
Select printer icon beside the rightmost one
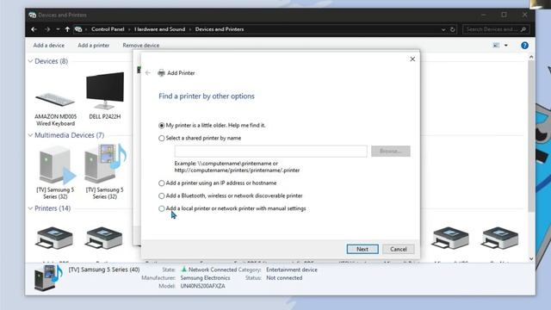[450, 238]
